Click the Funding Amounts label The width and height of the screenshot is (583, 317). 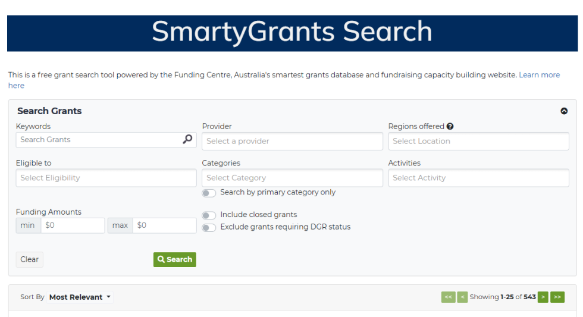coord(49,212)
